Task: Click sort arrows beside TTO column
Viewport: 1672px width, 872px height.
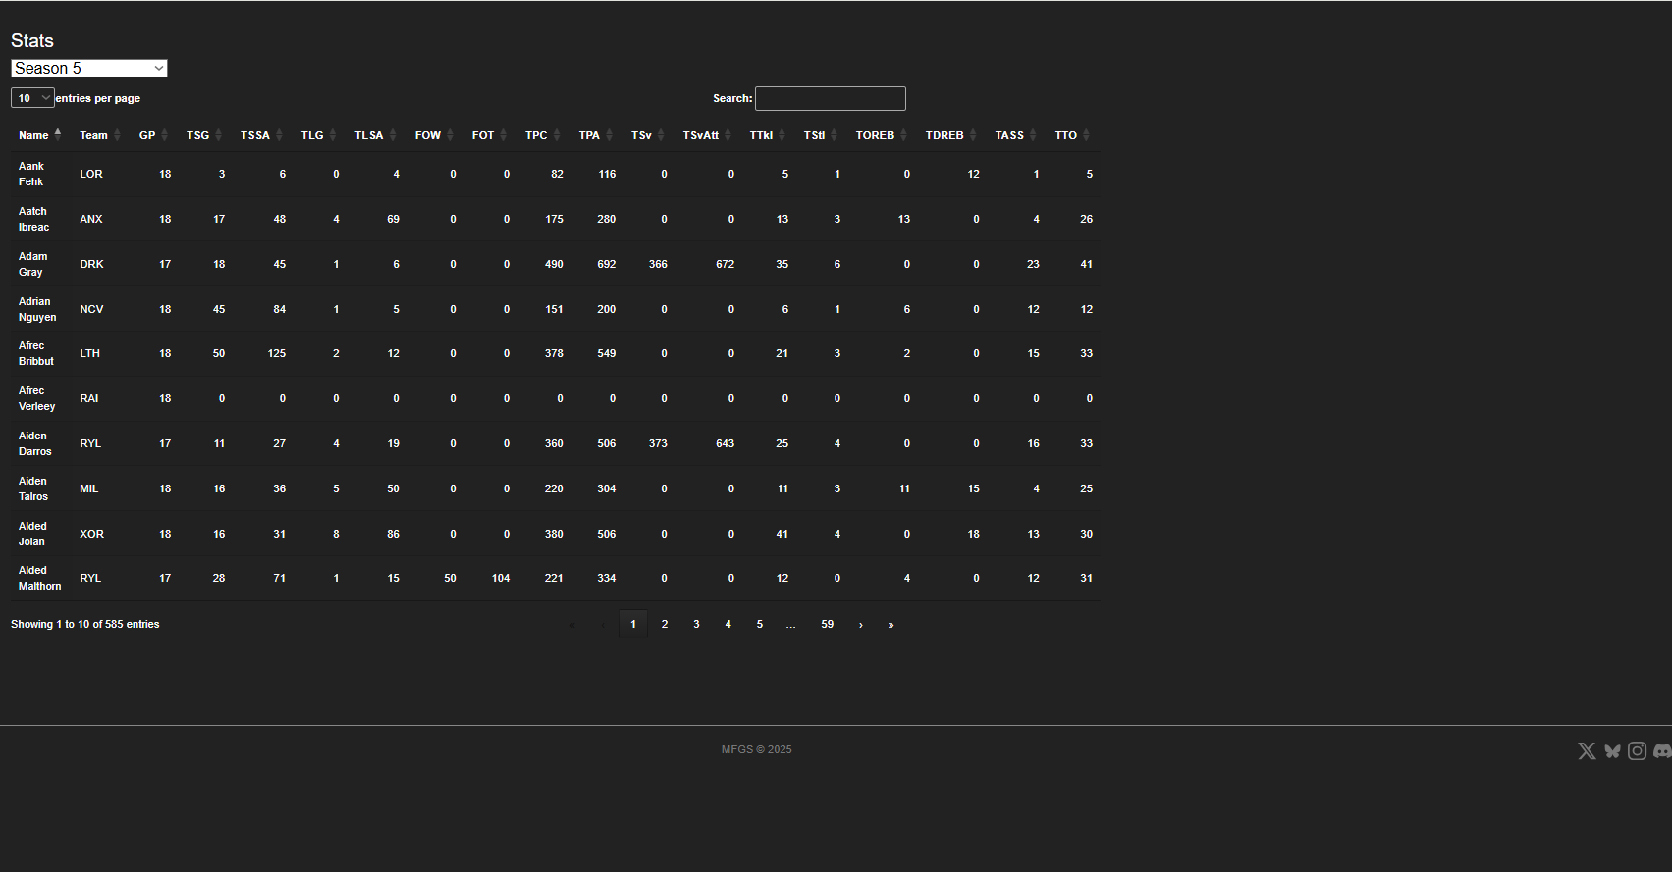Action: tap(1086, 135)
